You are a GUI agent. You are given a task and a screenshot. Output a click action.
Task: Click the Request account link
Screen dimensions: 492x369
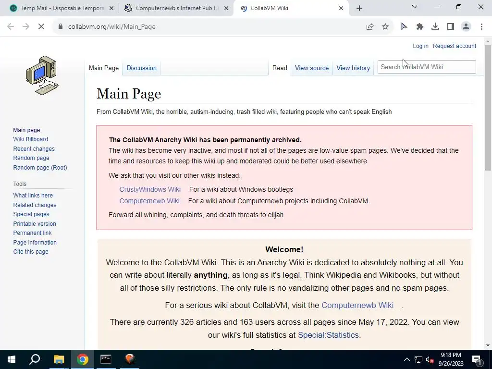(455, 46)
